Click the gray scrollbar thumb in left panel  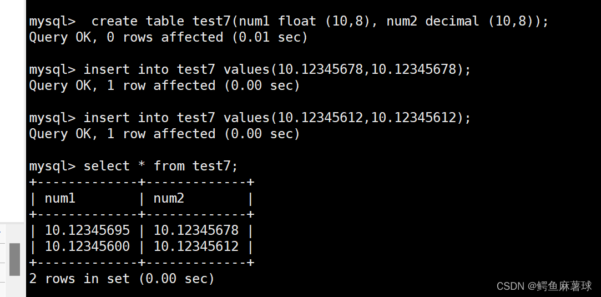pos(14,259)
